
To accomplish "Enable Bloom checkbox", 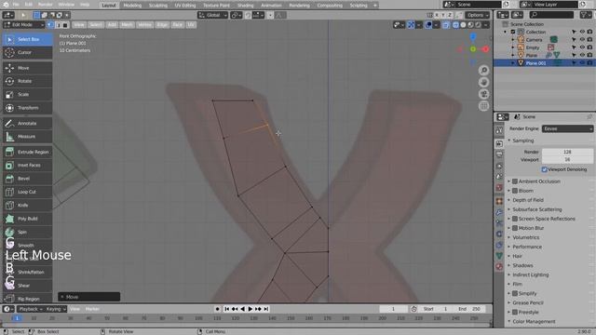I will point(515,191).
